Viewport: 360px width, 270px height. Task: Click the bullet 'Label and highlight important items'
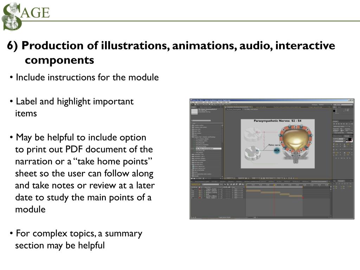click(75, 108)
